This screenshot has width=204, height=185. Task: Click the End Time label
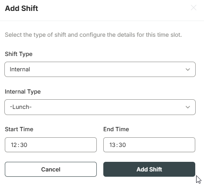tap(116, 129)
